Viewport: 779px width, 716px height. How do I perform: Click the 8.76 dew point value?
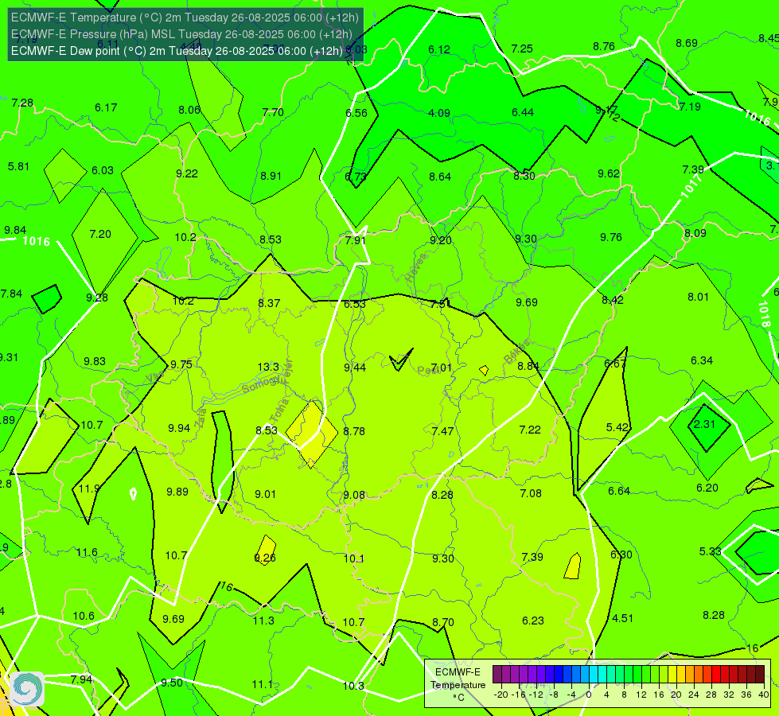pos(604,47)
